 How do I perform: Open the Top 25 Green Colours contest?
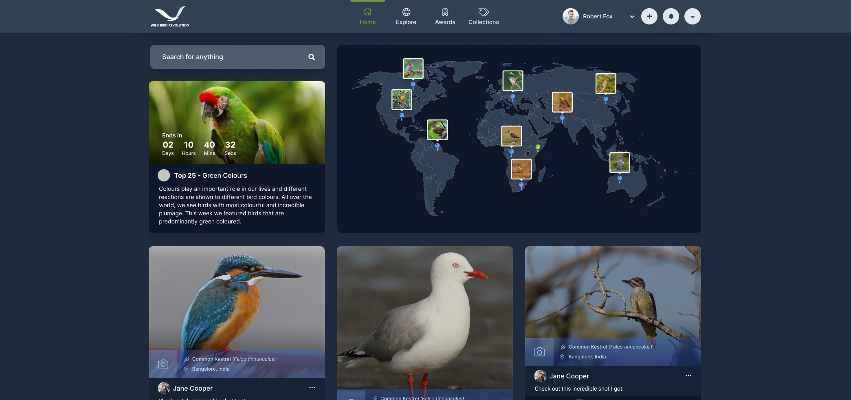(x=210, y=175)
